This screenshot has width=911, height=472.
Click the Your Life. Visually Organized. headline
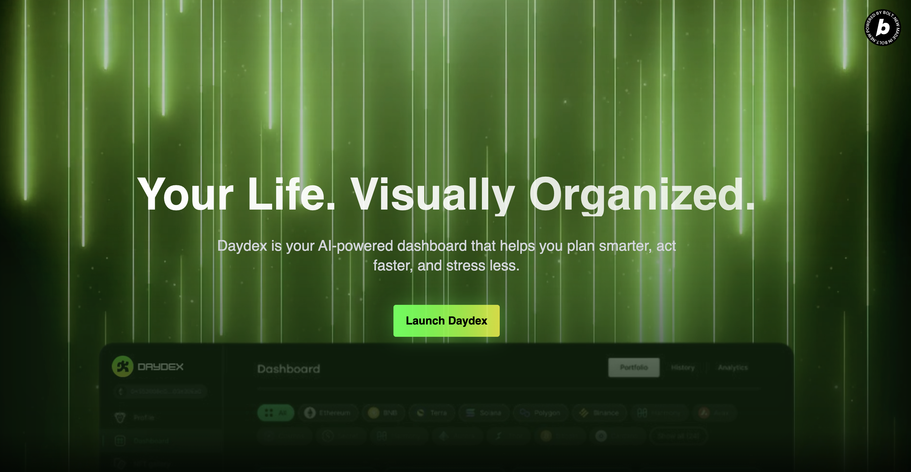tap(446, 195)
